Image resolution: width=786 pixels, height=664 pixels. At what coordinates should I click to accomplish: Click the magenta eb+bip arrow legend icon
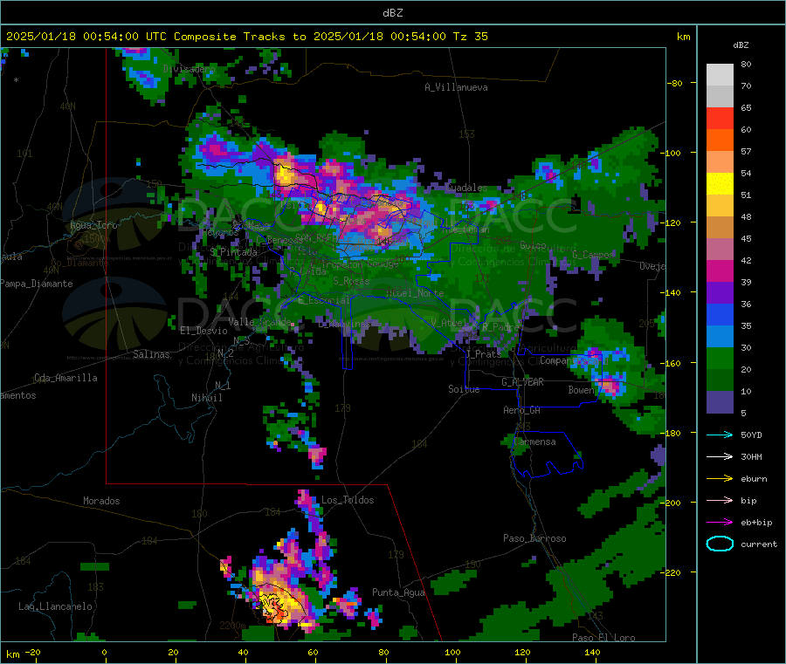tap(720, 523)
